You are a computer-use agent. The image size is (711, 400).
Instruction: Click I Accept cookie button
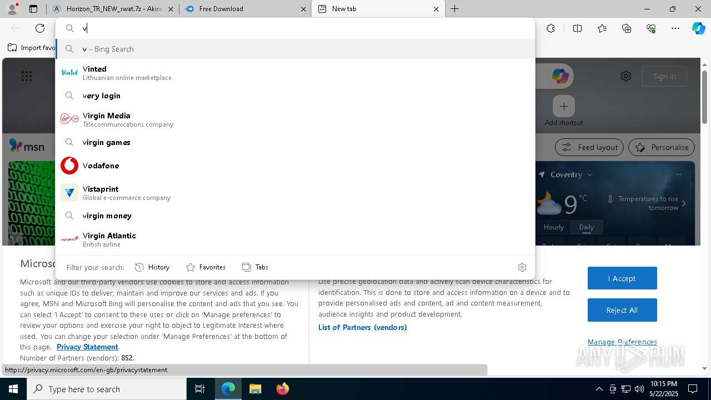pyautogui.click(x=622, y=278)
